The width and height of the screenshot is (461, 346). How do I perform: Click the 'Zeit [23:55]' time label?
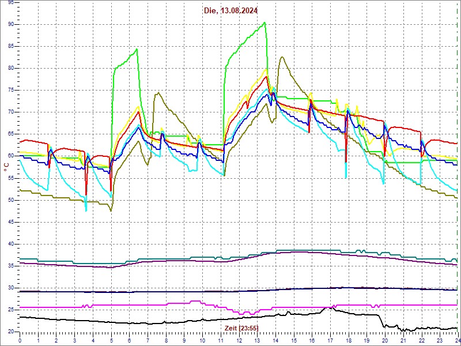[x=241, y=328]
